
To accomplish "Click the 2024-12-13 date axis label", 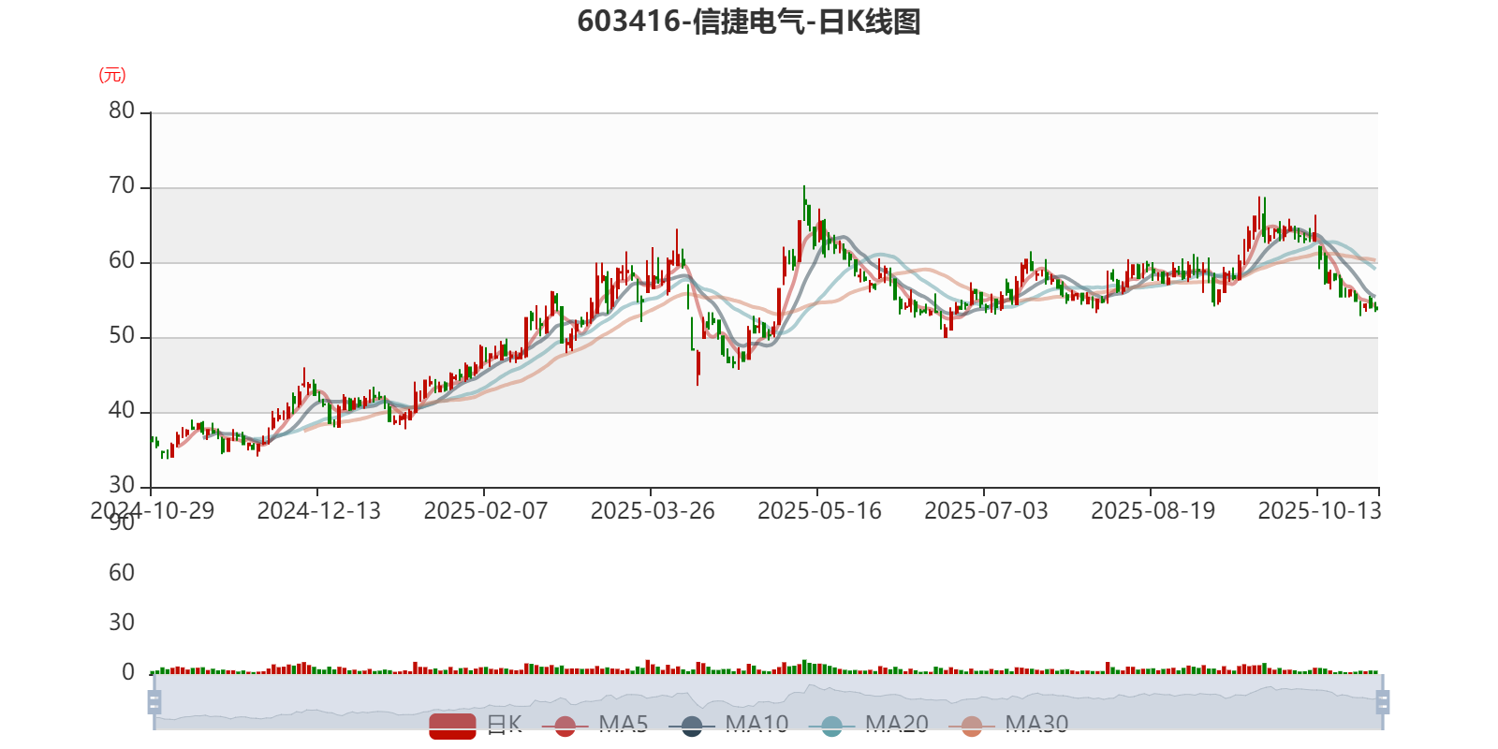I will coord(318,511).
